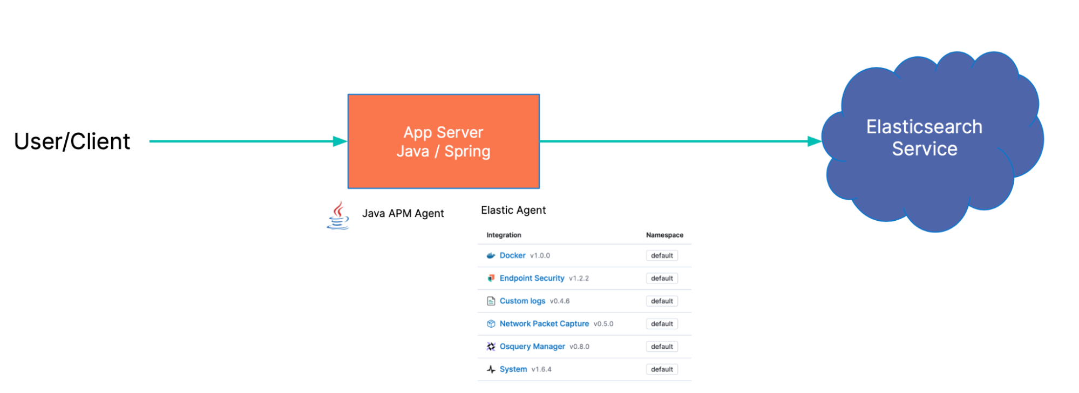Click the default namespace badge for Docker
The width and height of the screenshot is (1079, 393).
662,256
